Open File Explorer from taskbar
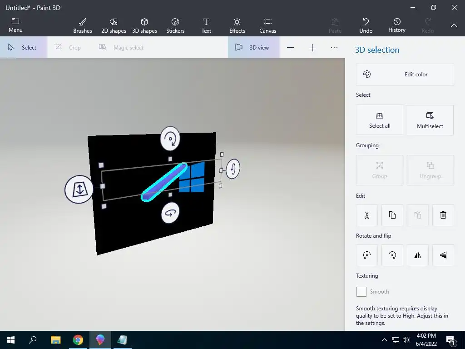This screenshot has width=465, height=349. 55,340
